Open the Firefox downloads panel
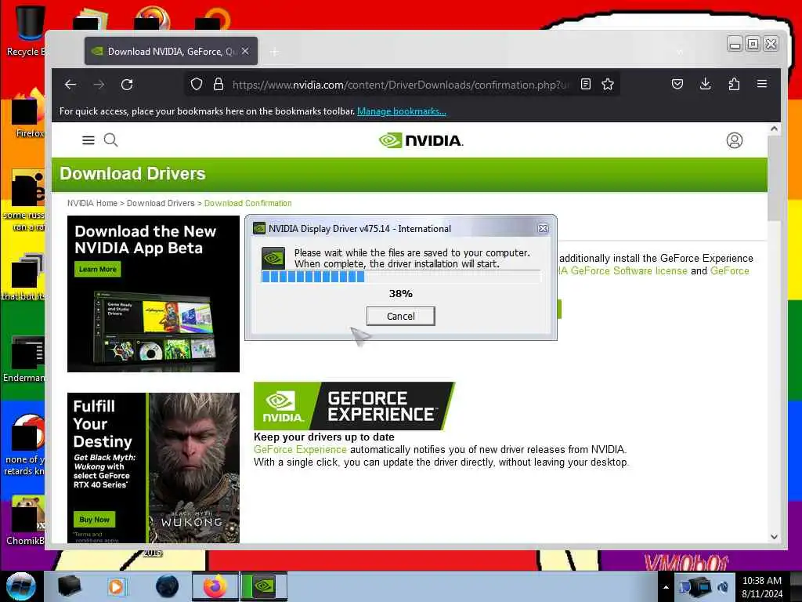 coord(706,84)
